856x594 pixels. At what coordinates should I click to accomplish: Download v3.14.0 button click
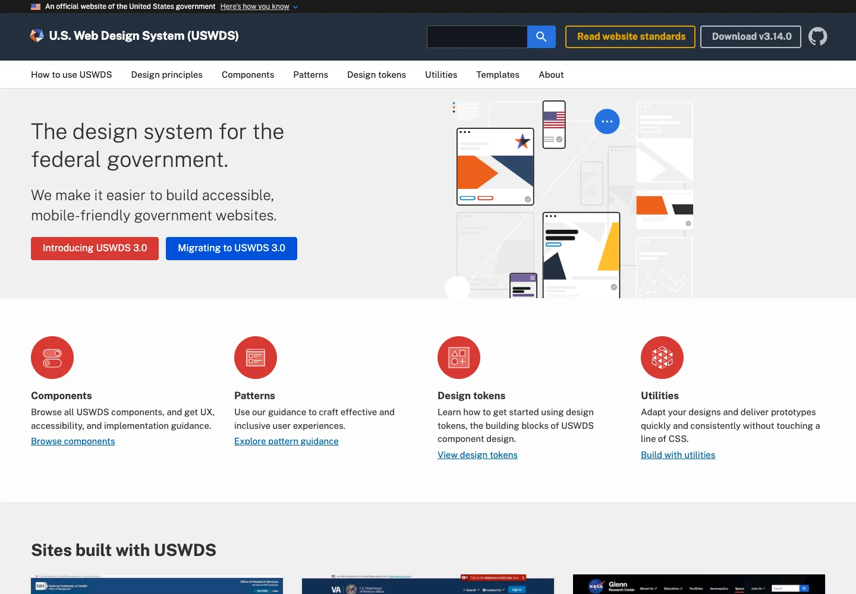tap(751, 37)
